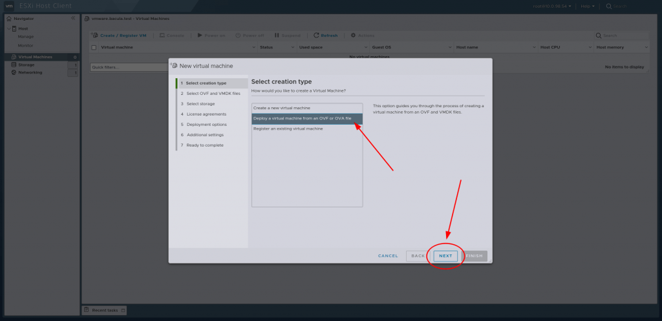Open the Actions gear menu
The height and width of the screenshot is (321, 662).
(353, 35)
